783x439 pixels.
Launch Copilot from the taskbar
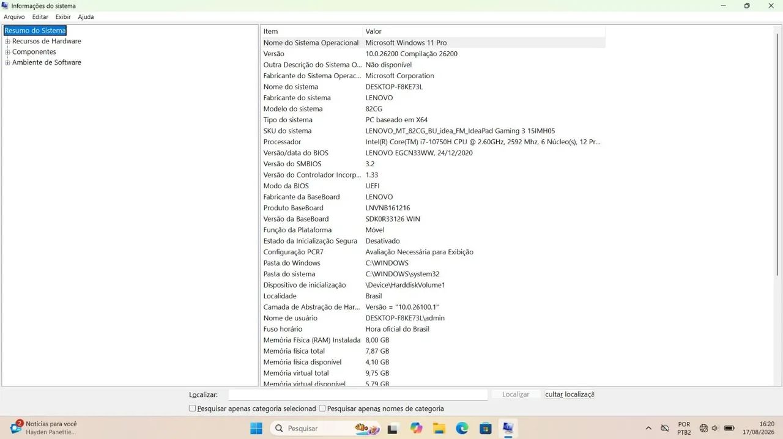click(417, 429)
